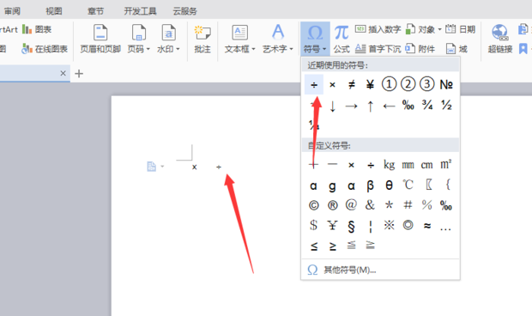Screen dimensions: 532x316
Task: Insert a header and footer (页眉和页脚)
Action: pyautogui.click(x=100, y=39)
